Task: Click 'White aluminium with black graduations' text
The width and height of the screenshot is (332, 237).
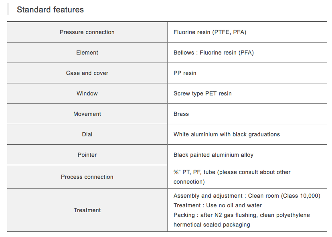Action: click(227, 134)
